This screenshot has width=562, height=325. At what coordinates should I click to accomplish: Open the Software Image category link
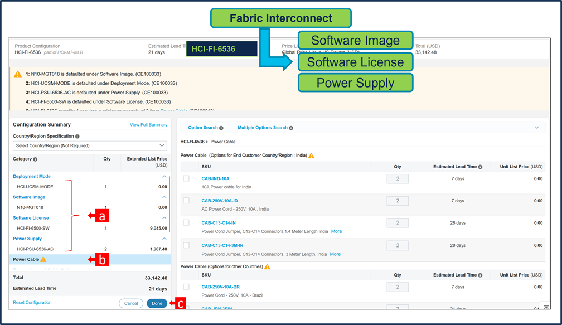29,197
